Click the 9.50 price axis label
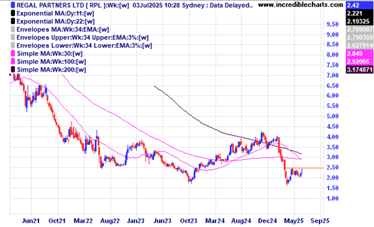 pyautogui.click(x=332, y=24)
